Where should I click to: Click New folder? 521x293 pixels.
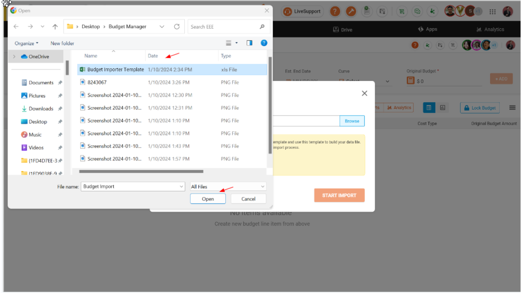coord(62,43)
